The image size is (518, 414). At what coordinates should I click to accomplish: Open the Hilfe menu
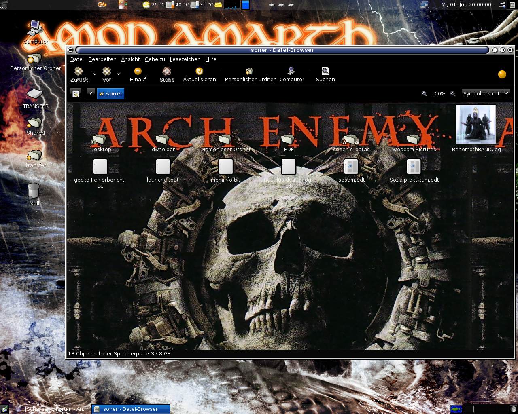211,59
